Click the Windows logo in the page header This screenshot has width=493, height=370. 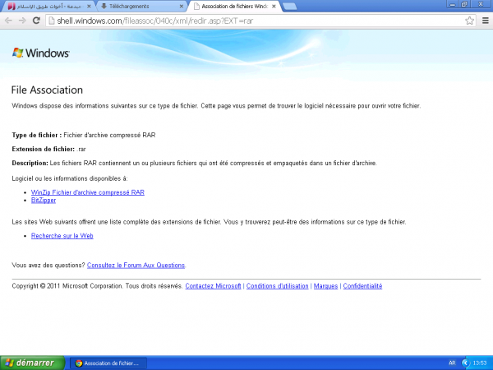[x=41, y=53]
